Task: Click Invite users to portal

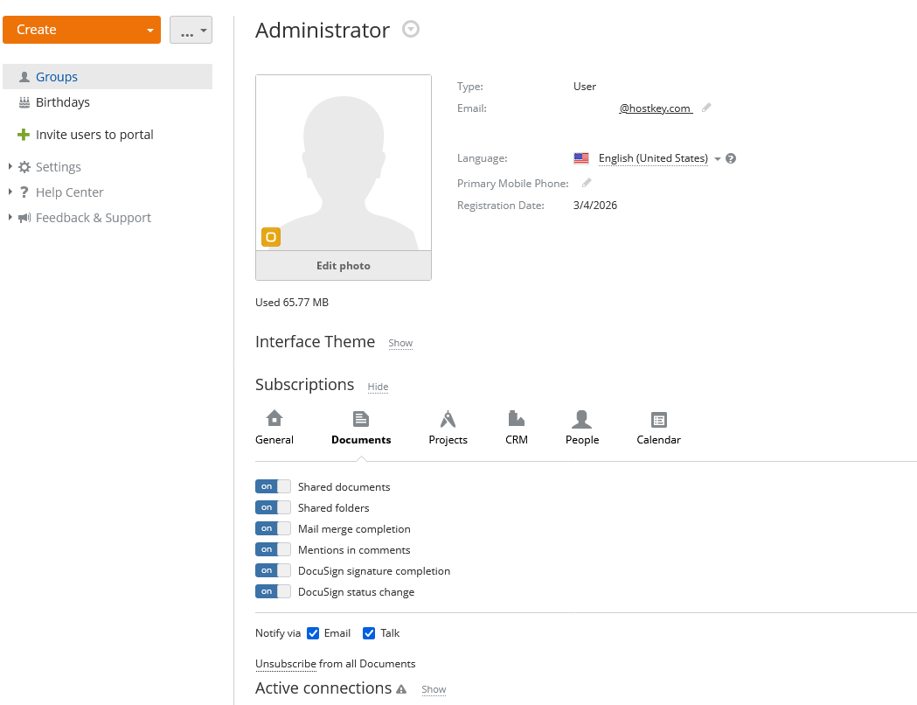Action: point(94,135)
